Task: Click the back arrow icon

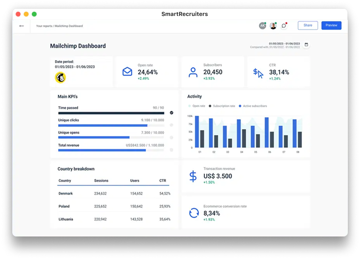Action: click(22, 26)
